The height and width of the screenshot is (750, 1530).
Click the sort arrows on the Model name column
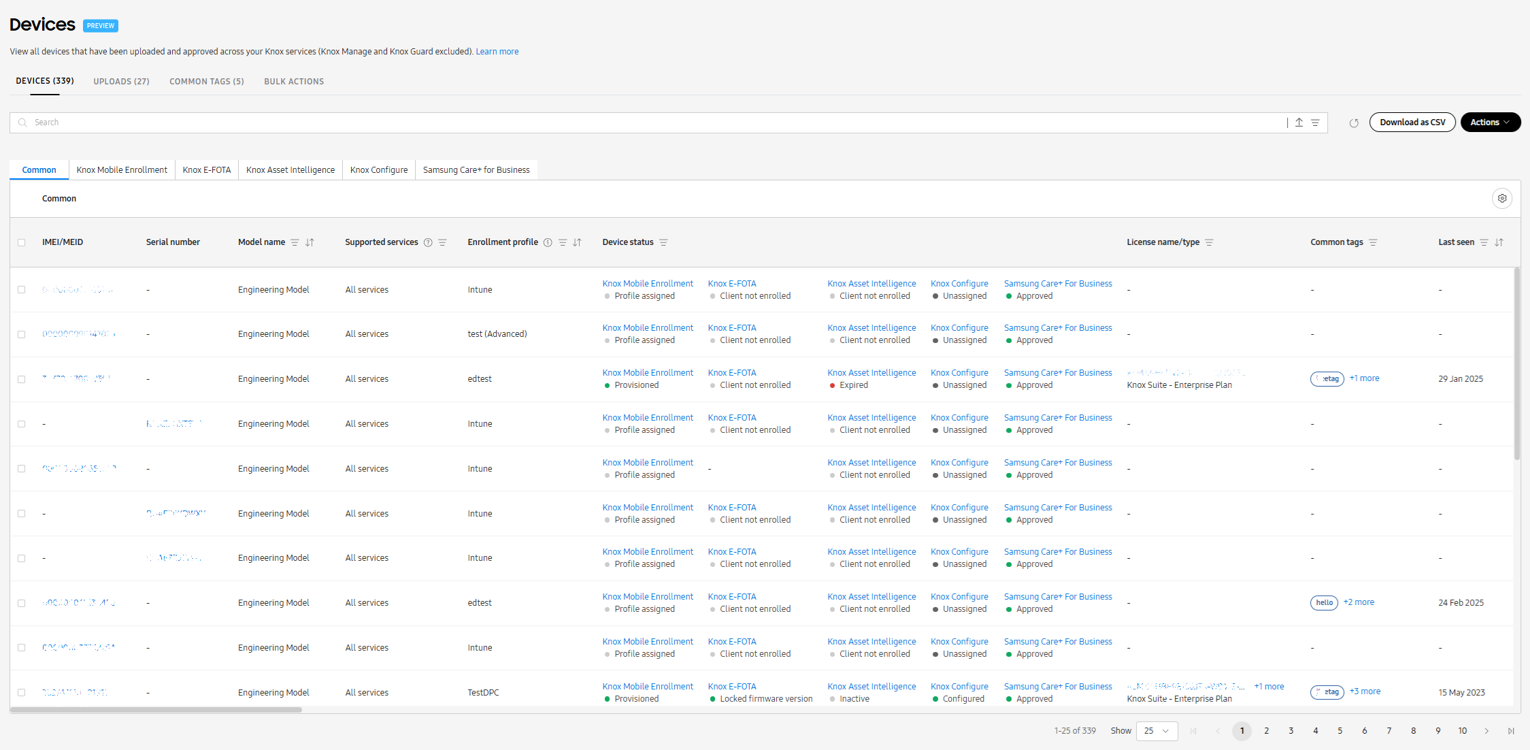(310, 242)
